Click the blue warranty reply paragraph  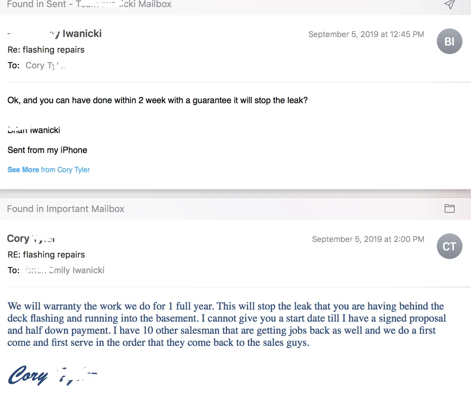[226, 324]
